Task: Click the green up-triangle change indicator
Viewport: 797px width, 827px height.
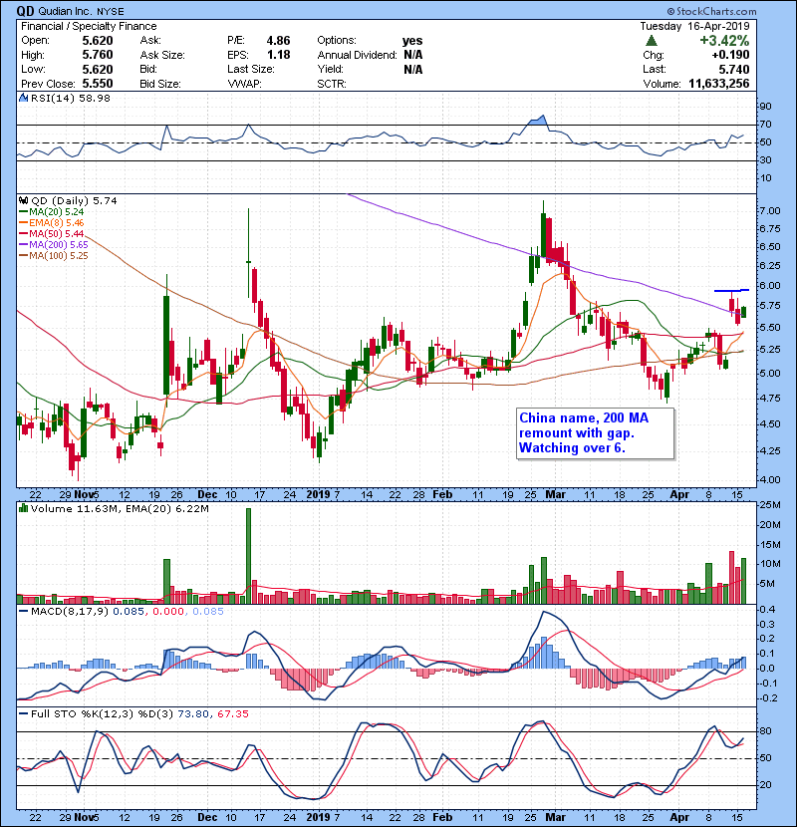Action: [x=652, y=41]
